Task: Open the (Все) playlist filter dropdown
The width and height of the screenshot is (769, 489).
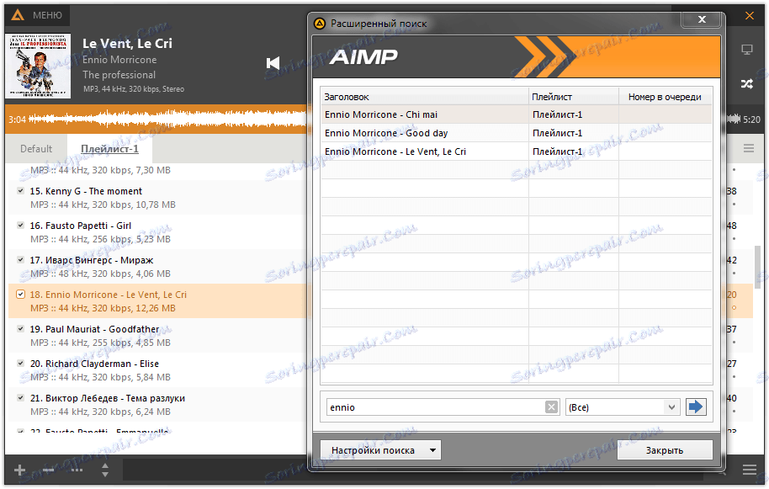Action: point(623,407)
